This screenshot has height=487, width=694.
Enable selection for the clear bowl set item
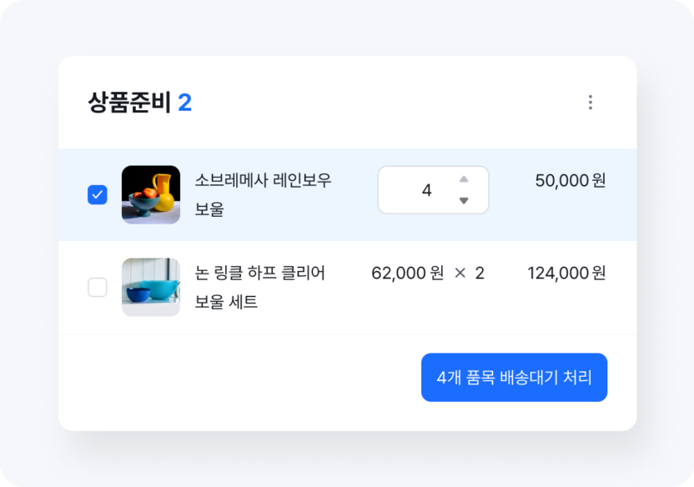(97, 287)
